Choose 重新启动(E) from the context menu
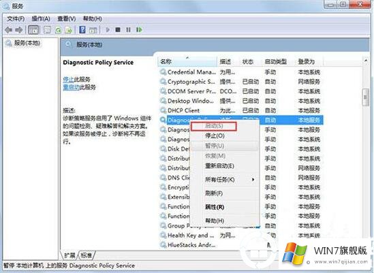Viewport: 374px width, 273px height. click(x=219, y=166)
